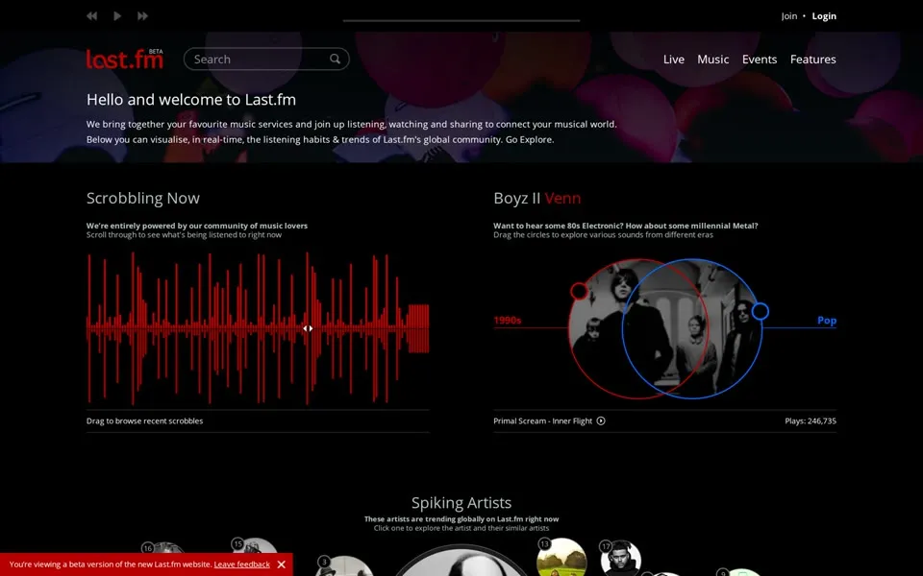Click the Primal Scream - Inner Flight track title
The height and width of the screenshot is (576, 923).
tap(542, 420)
